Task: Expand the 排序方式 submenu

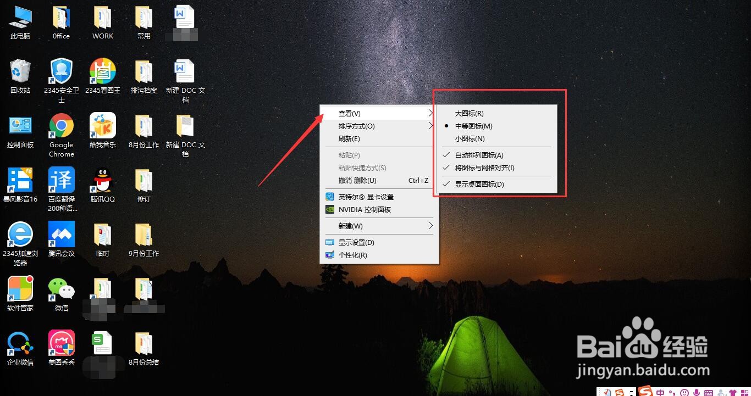Action: pos(356,126)
